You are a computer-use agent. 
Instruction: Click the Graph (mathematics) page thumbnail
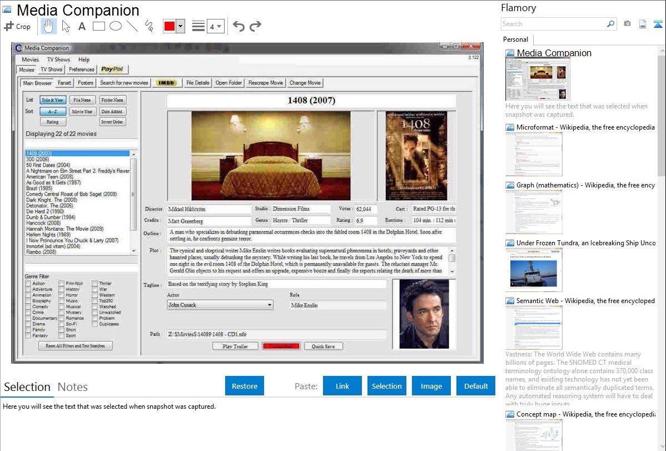[534, 212]
